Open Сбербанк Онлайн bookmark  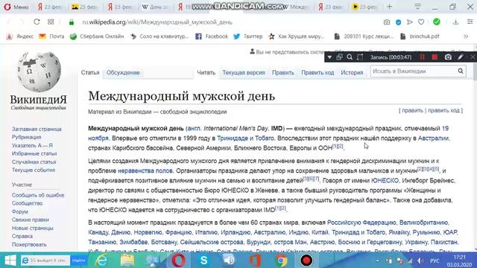[97, 36]
